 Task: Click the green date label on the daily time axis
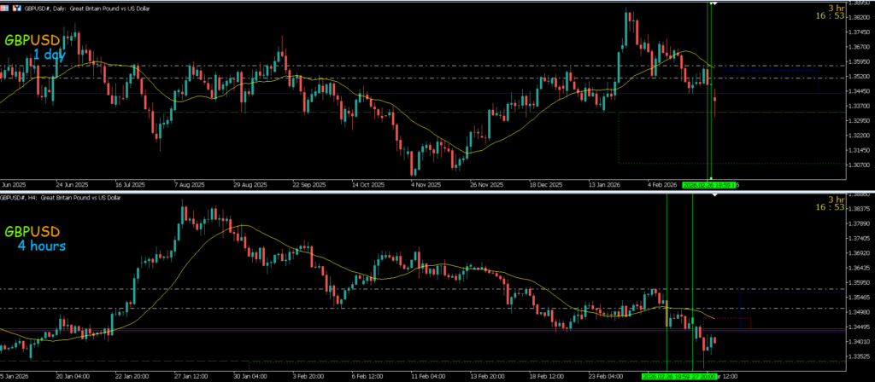pyautogui.click(x=714, y=184)
